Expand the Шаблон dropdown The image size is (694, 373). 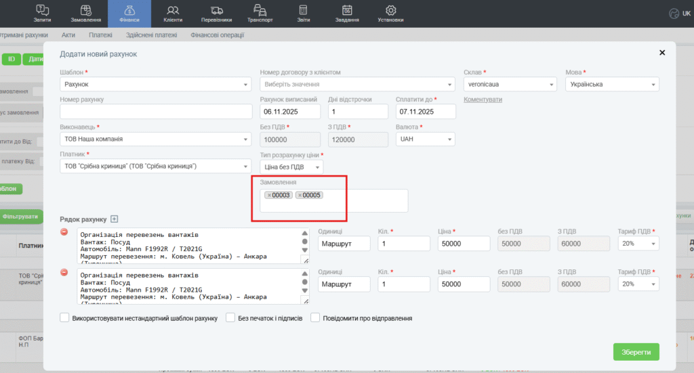(x=155, y=85)
